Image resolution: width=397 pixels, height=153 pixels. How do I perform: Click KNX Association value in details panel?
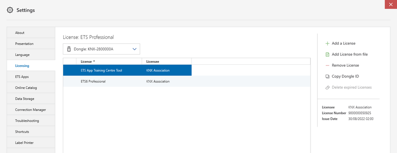[360, 107]
